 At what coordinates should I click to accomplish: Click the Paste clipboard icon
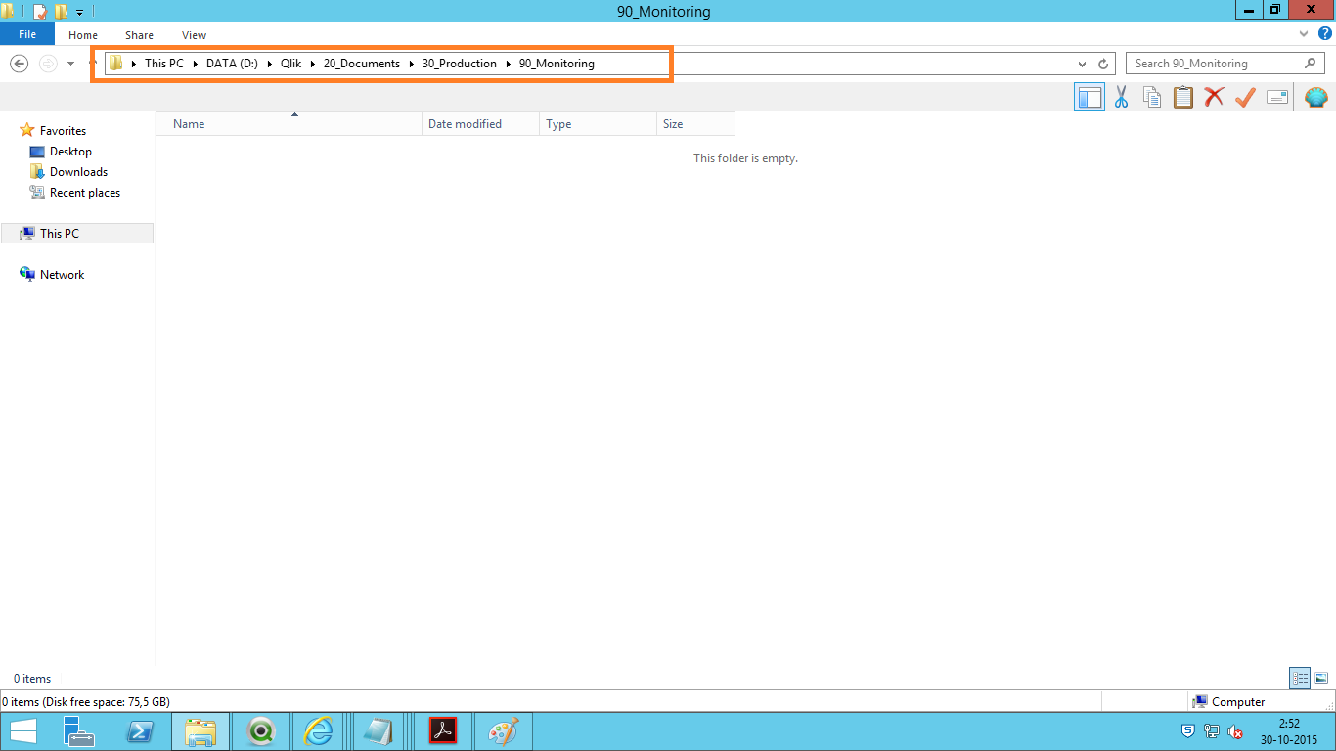pyautogui.click(x=1183, y=97)
